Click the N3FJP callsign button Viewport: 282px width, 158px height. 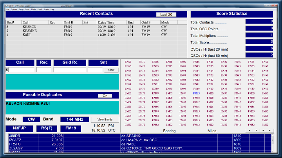[x=19, y=128]
